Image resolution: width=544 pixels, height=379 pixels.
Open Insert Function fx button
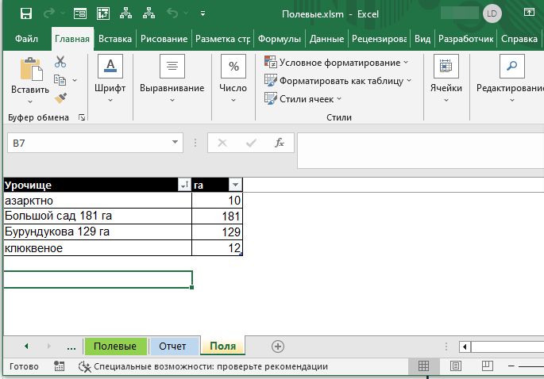click(280, 143)
